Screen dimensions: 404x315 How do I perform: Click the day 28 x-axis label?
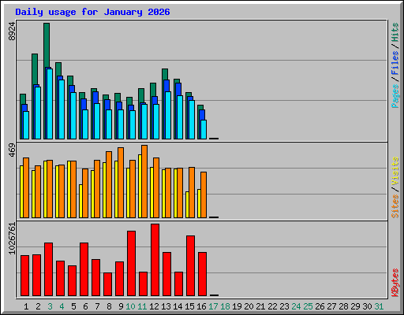coord(343,306)
